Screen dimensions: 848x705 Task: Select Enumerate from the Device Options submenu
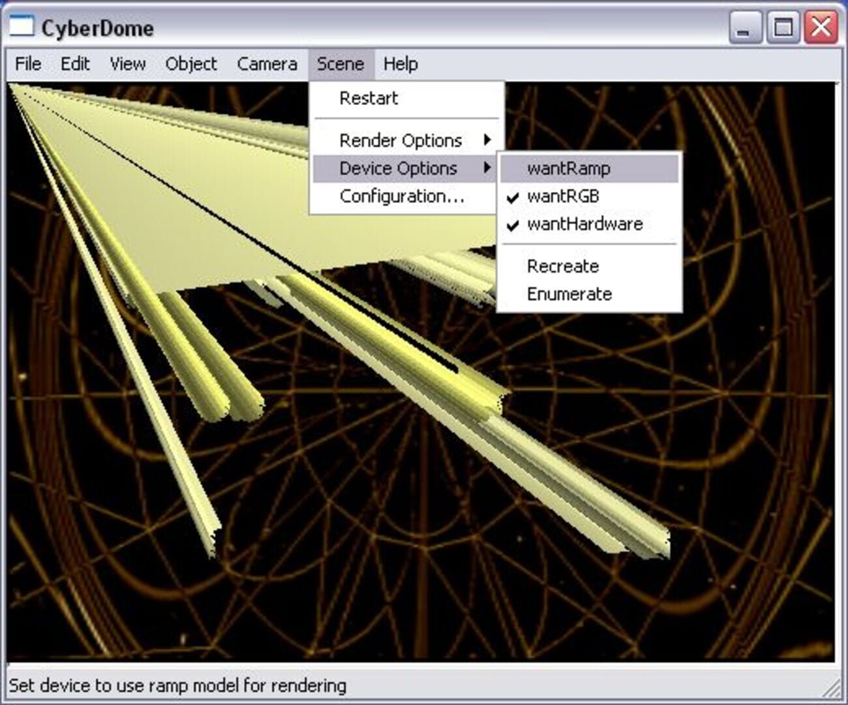coord(569,294)
